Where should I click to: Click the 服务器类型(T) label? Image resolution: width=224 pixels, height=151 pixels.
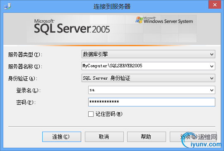(25, 54)
